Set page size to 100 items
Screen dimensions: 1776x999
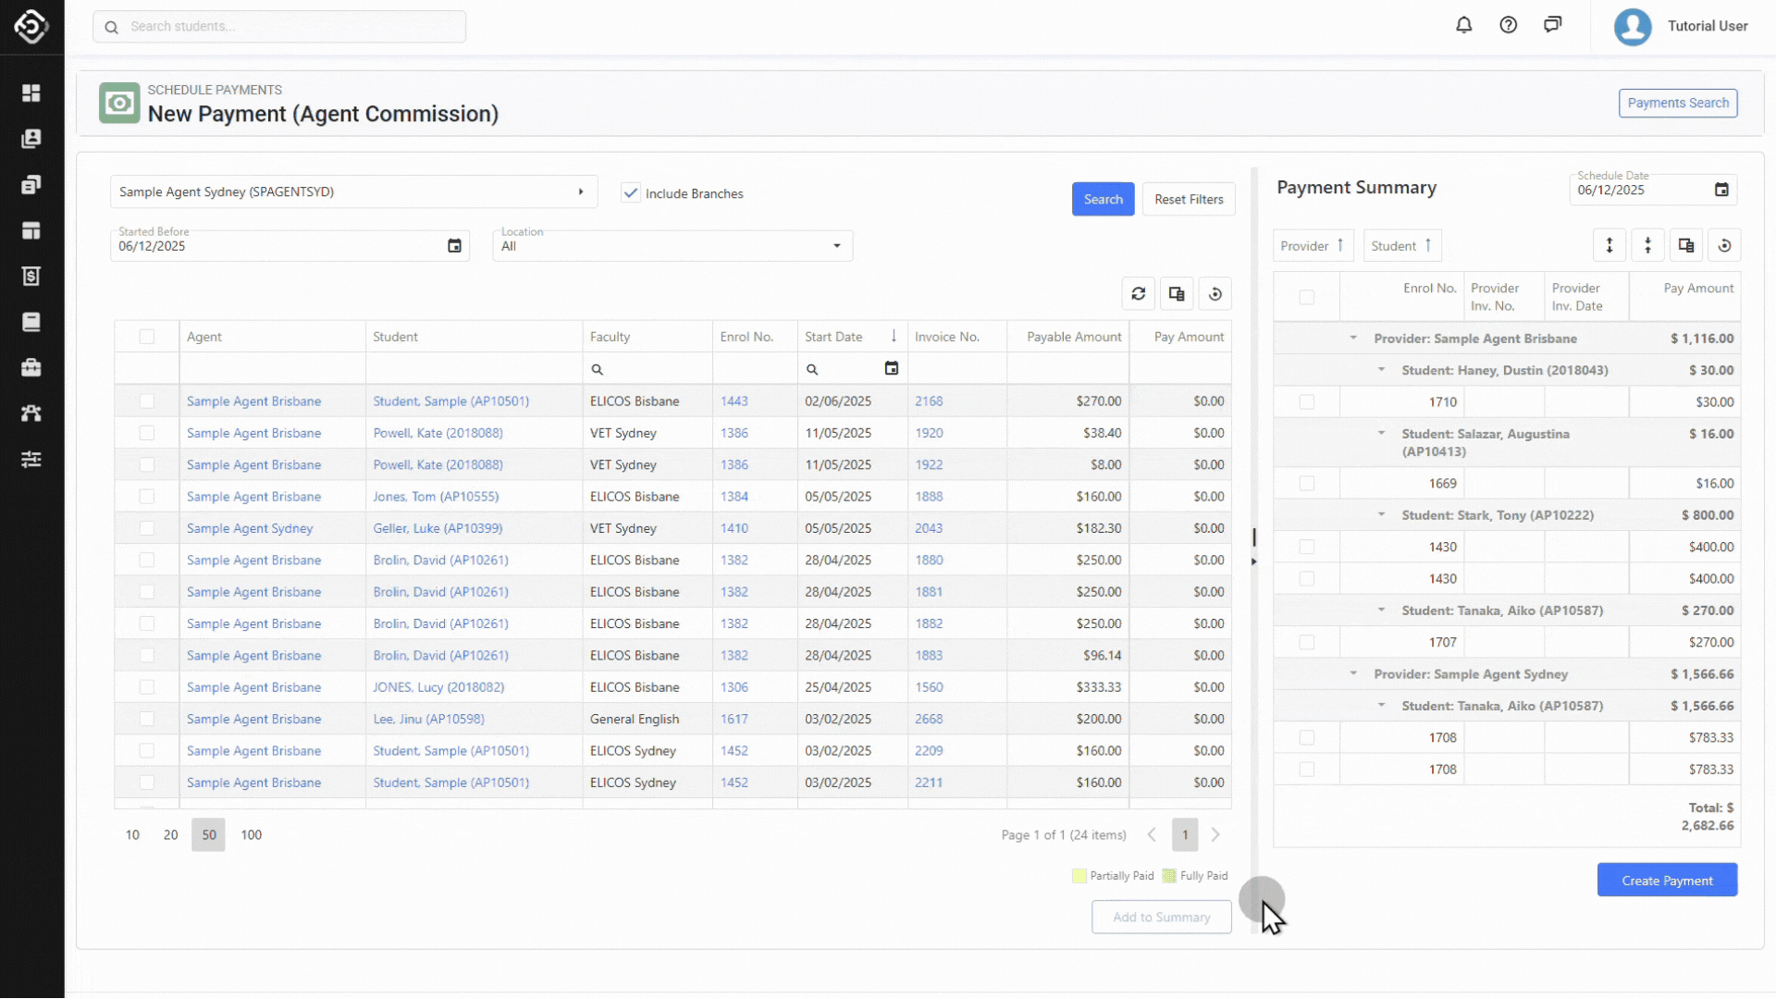pyautogui.click(x=251, y=835)
